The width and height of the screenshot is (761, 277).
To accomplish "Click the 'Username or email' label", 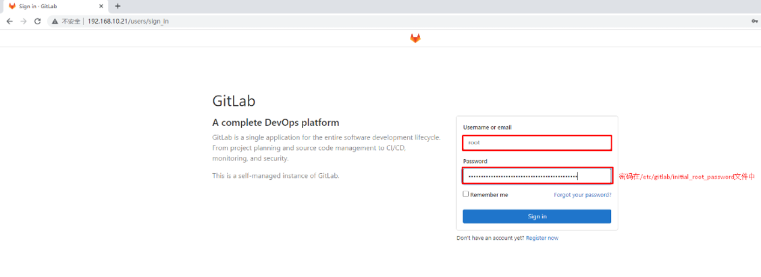I will pos(488,127).
